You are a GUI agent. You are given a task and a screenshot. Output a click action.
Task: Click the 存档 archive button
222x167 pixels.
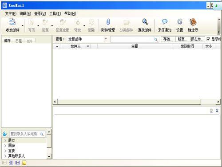pos(168,39)
